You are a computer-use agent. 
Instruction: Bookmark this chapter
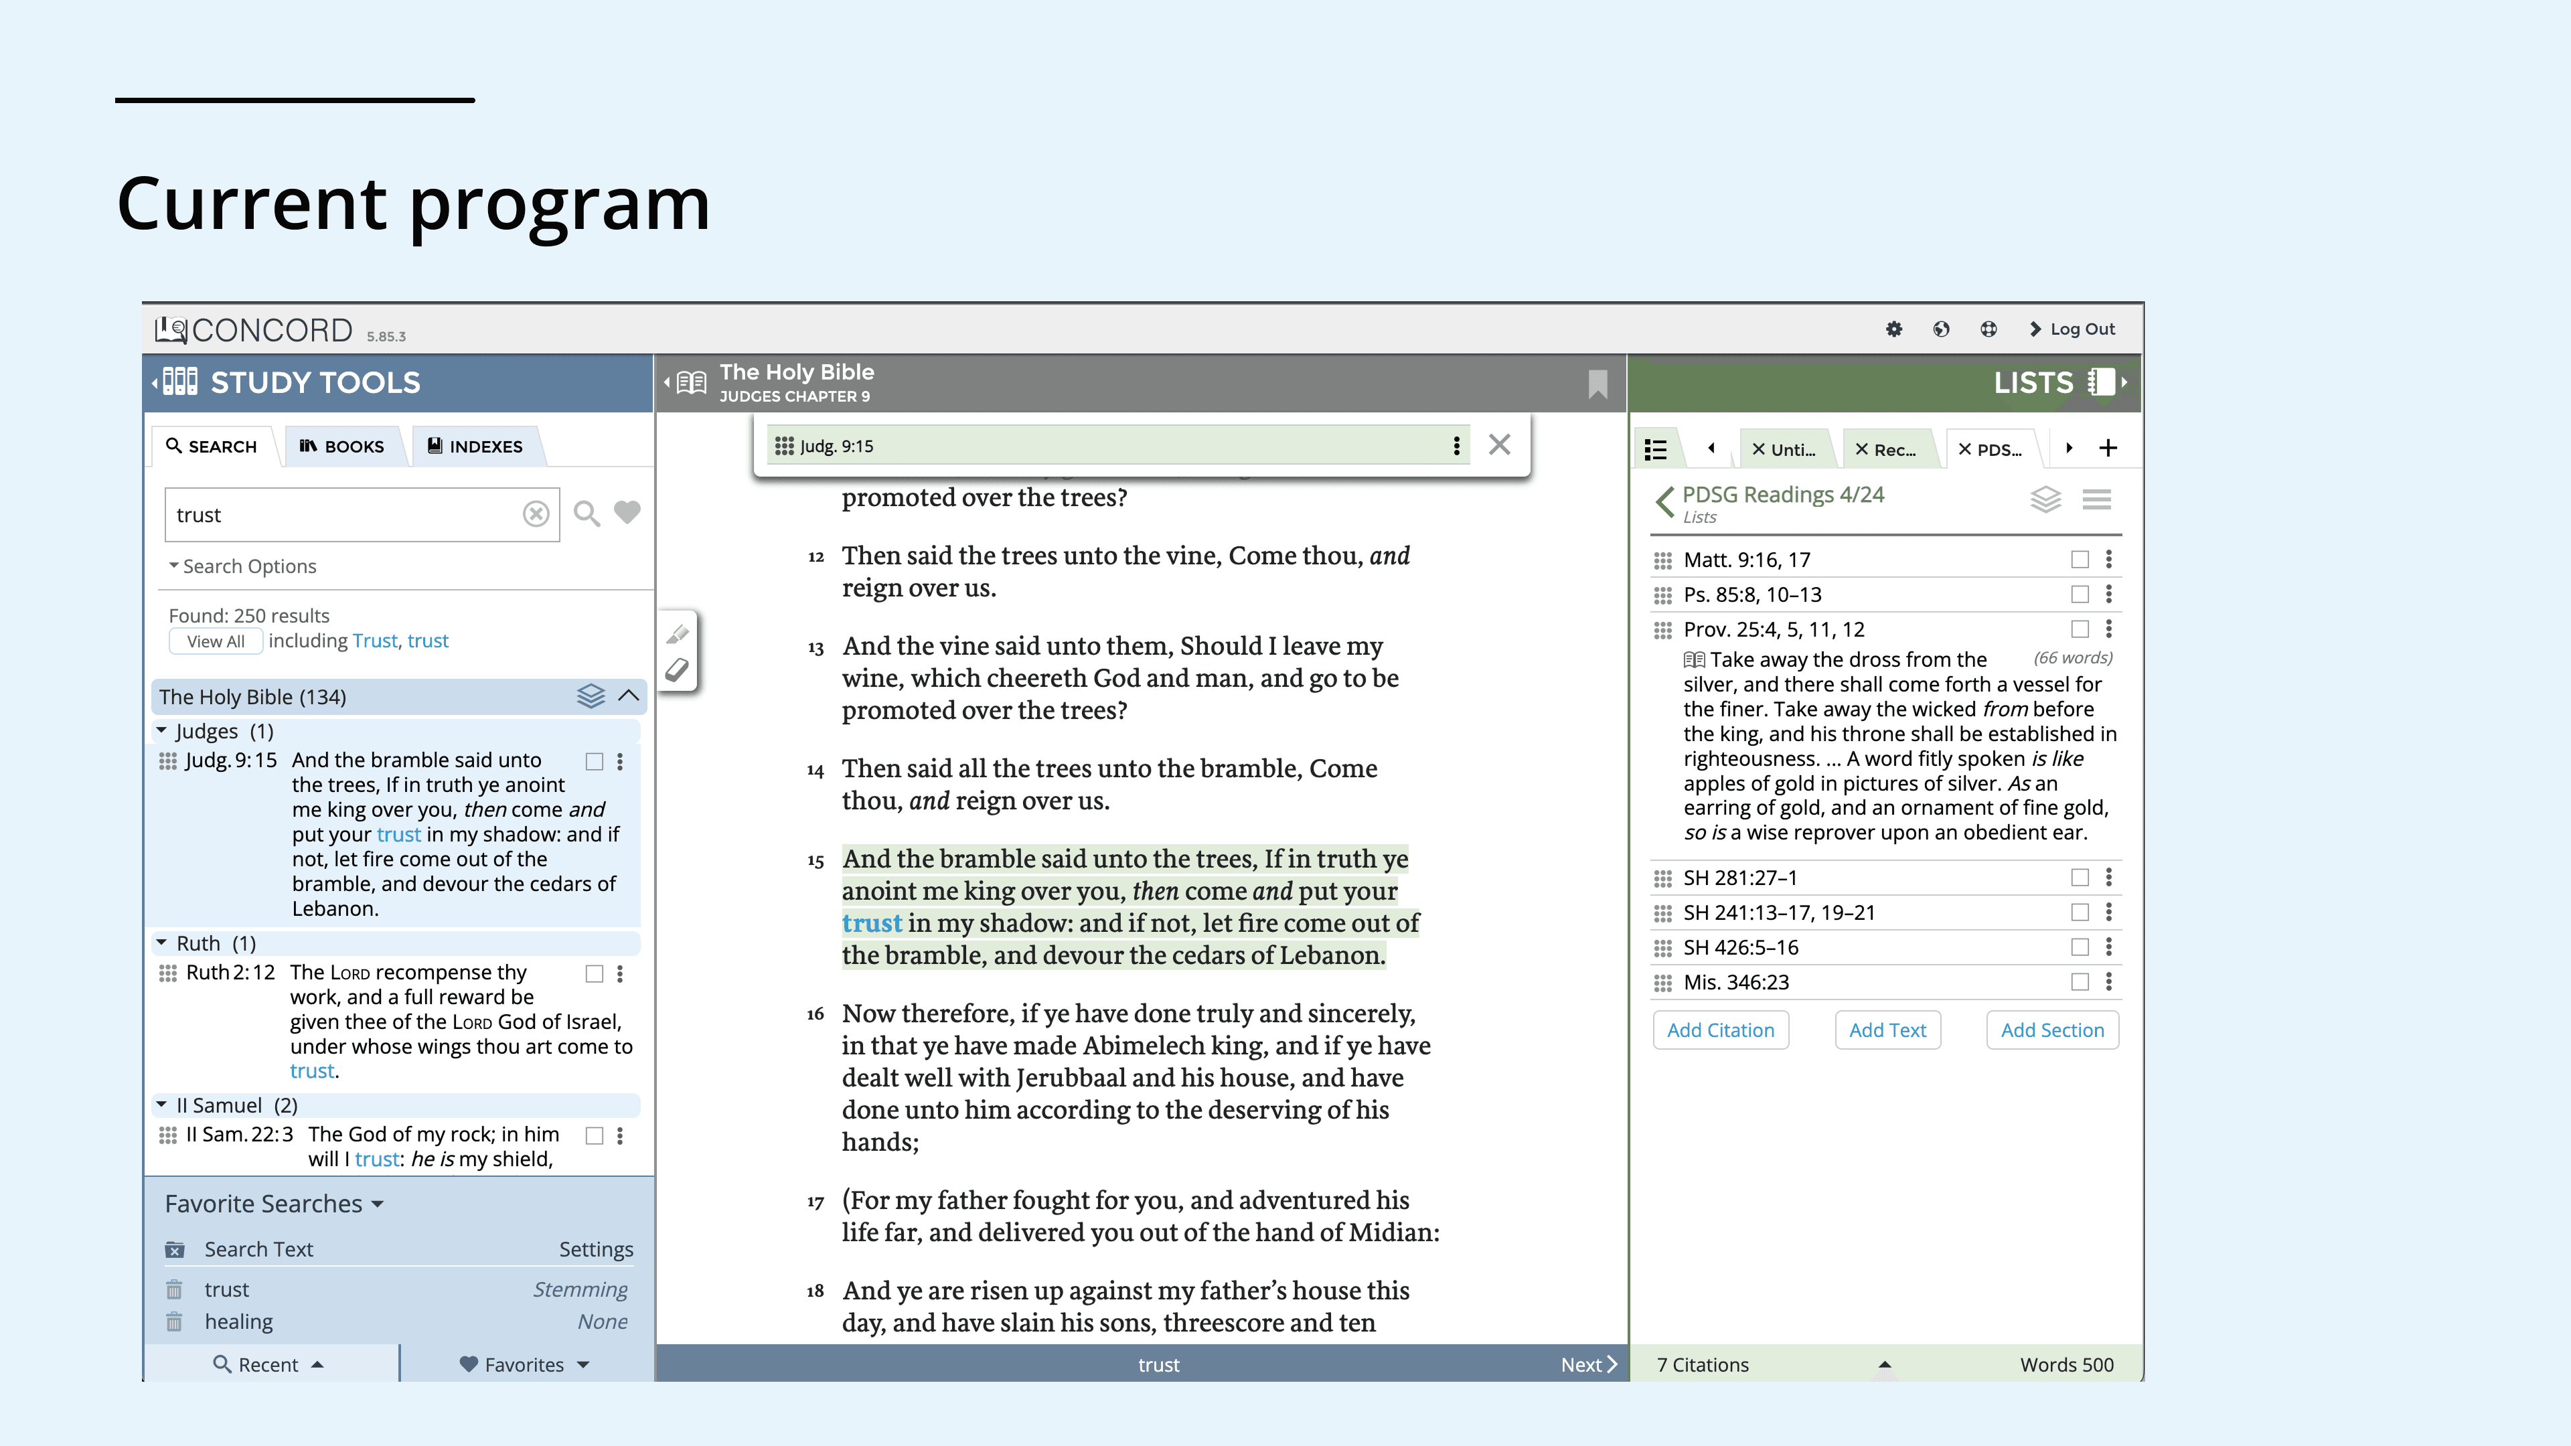1598,383
